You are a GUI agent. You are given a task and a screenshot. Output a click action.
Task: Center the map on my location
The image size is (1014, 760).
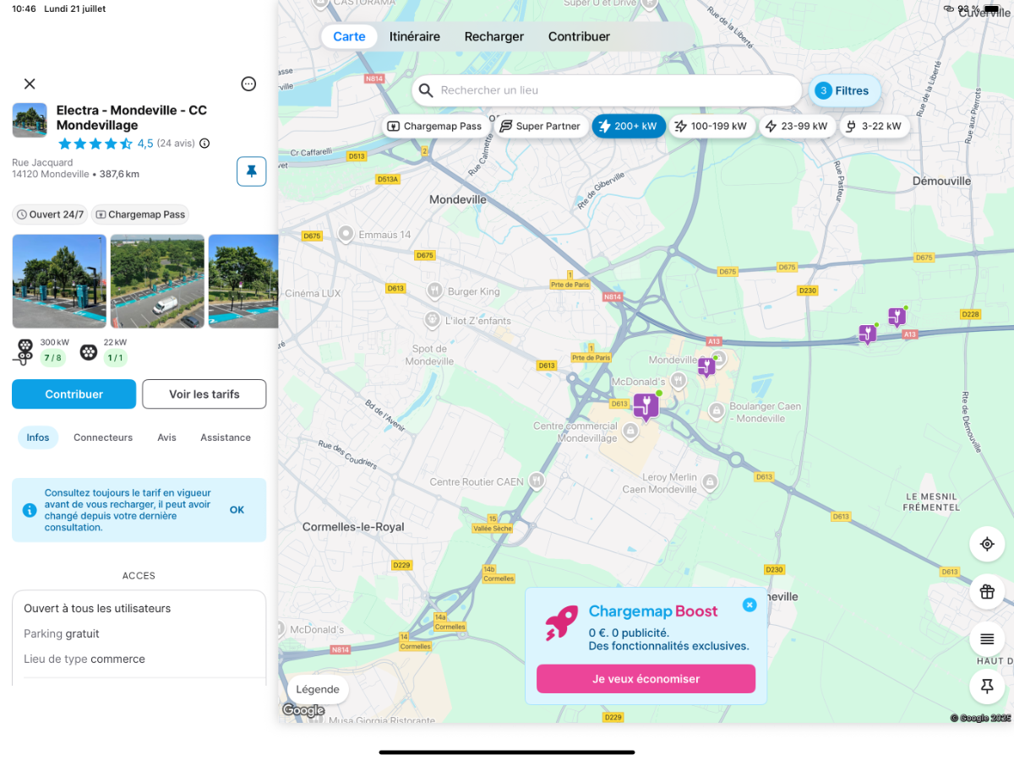987,544
